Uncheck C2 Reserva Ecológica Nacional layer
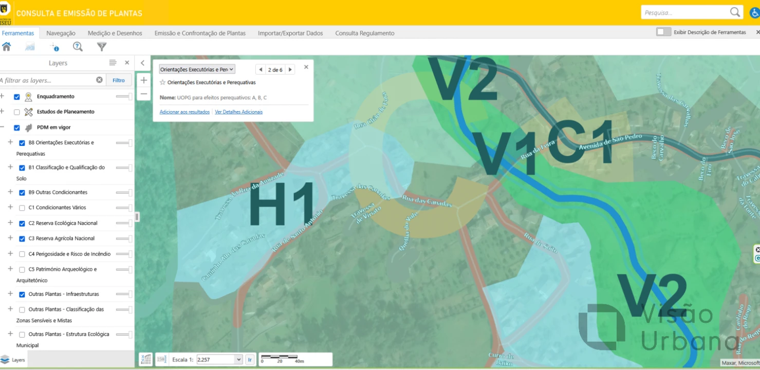This screenshot has height=370, width=760. 22,224
